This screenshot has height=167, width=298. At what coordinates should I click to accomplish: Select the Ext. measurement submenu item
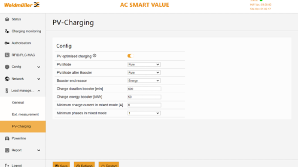[x=25, y=114]
